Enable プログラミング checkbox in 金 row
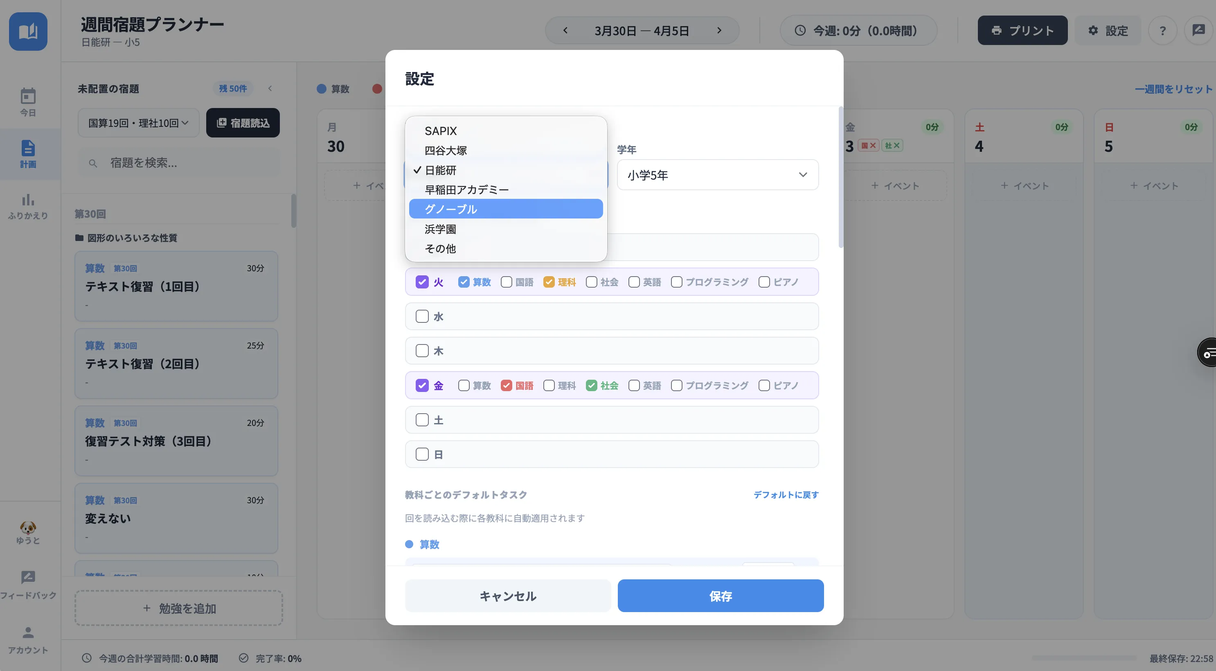 point(676,385)
